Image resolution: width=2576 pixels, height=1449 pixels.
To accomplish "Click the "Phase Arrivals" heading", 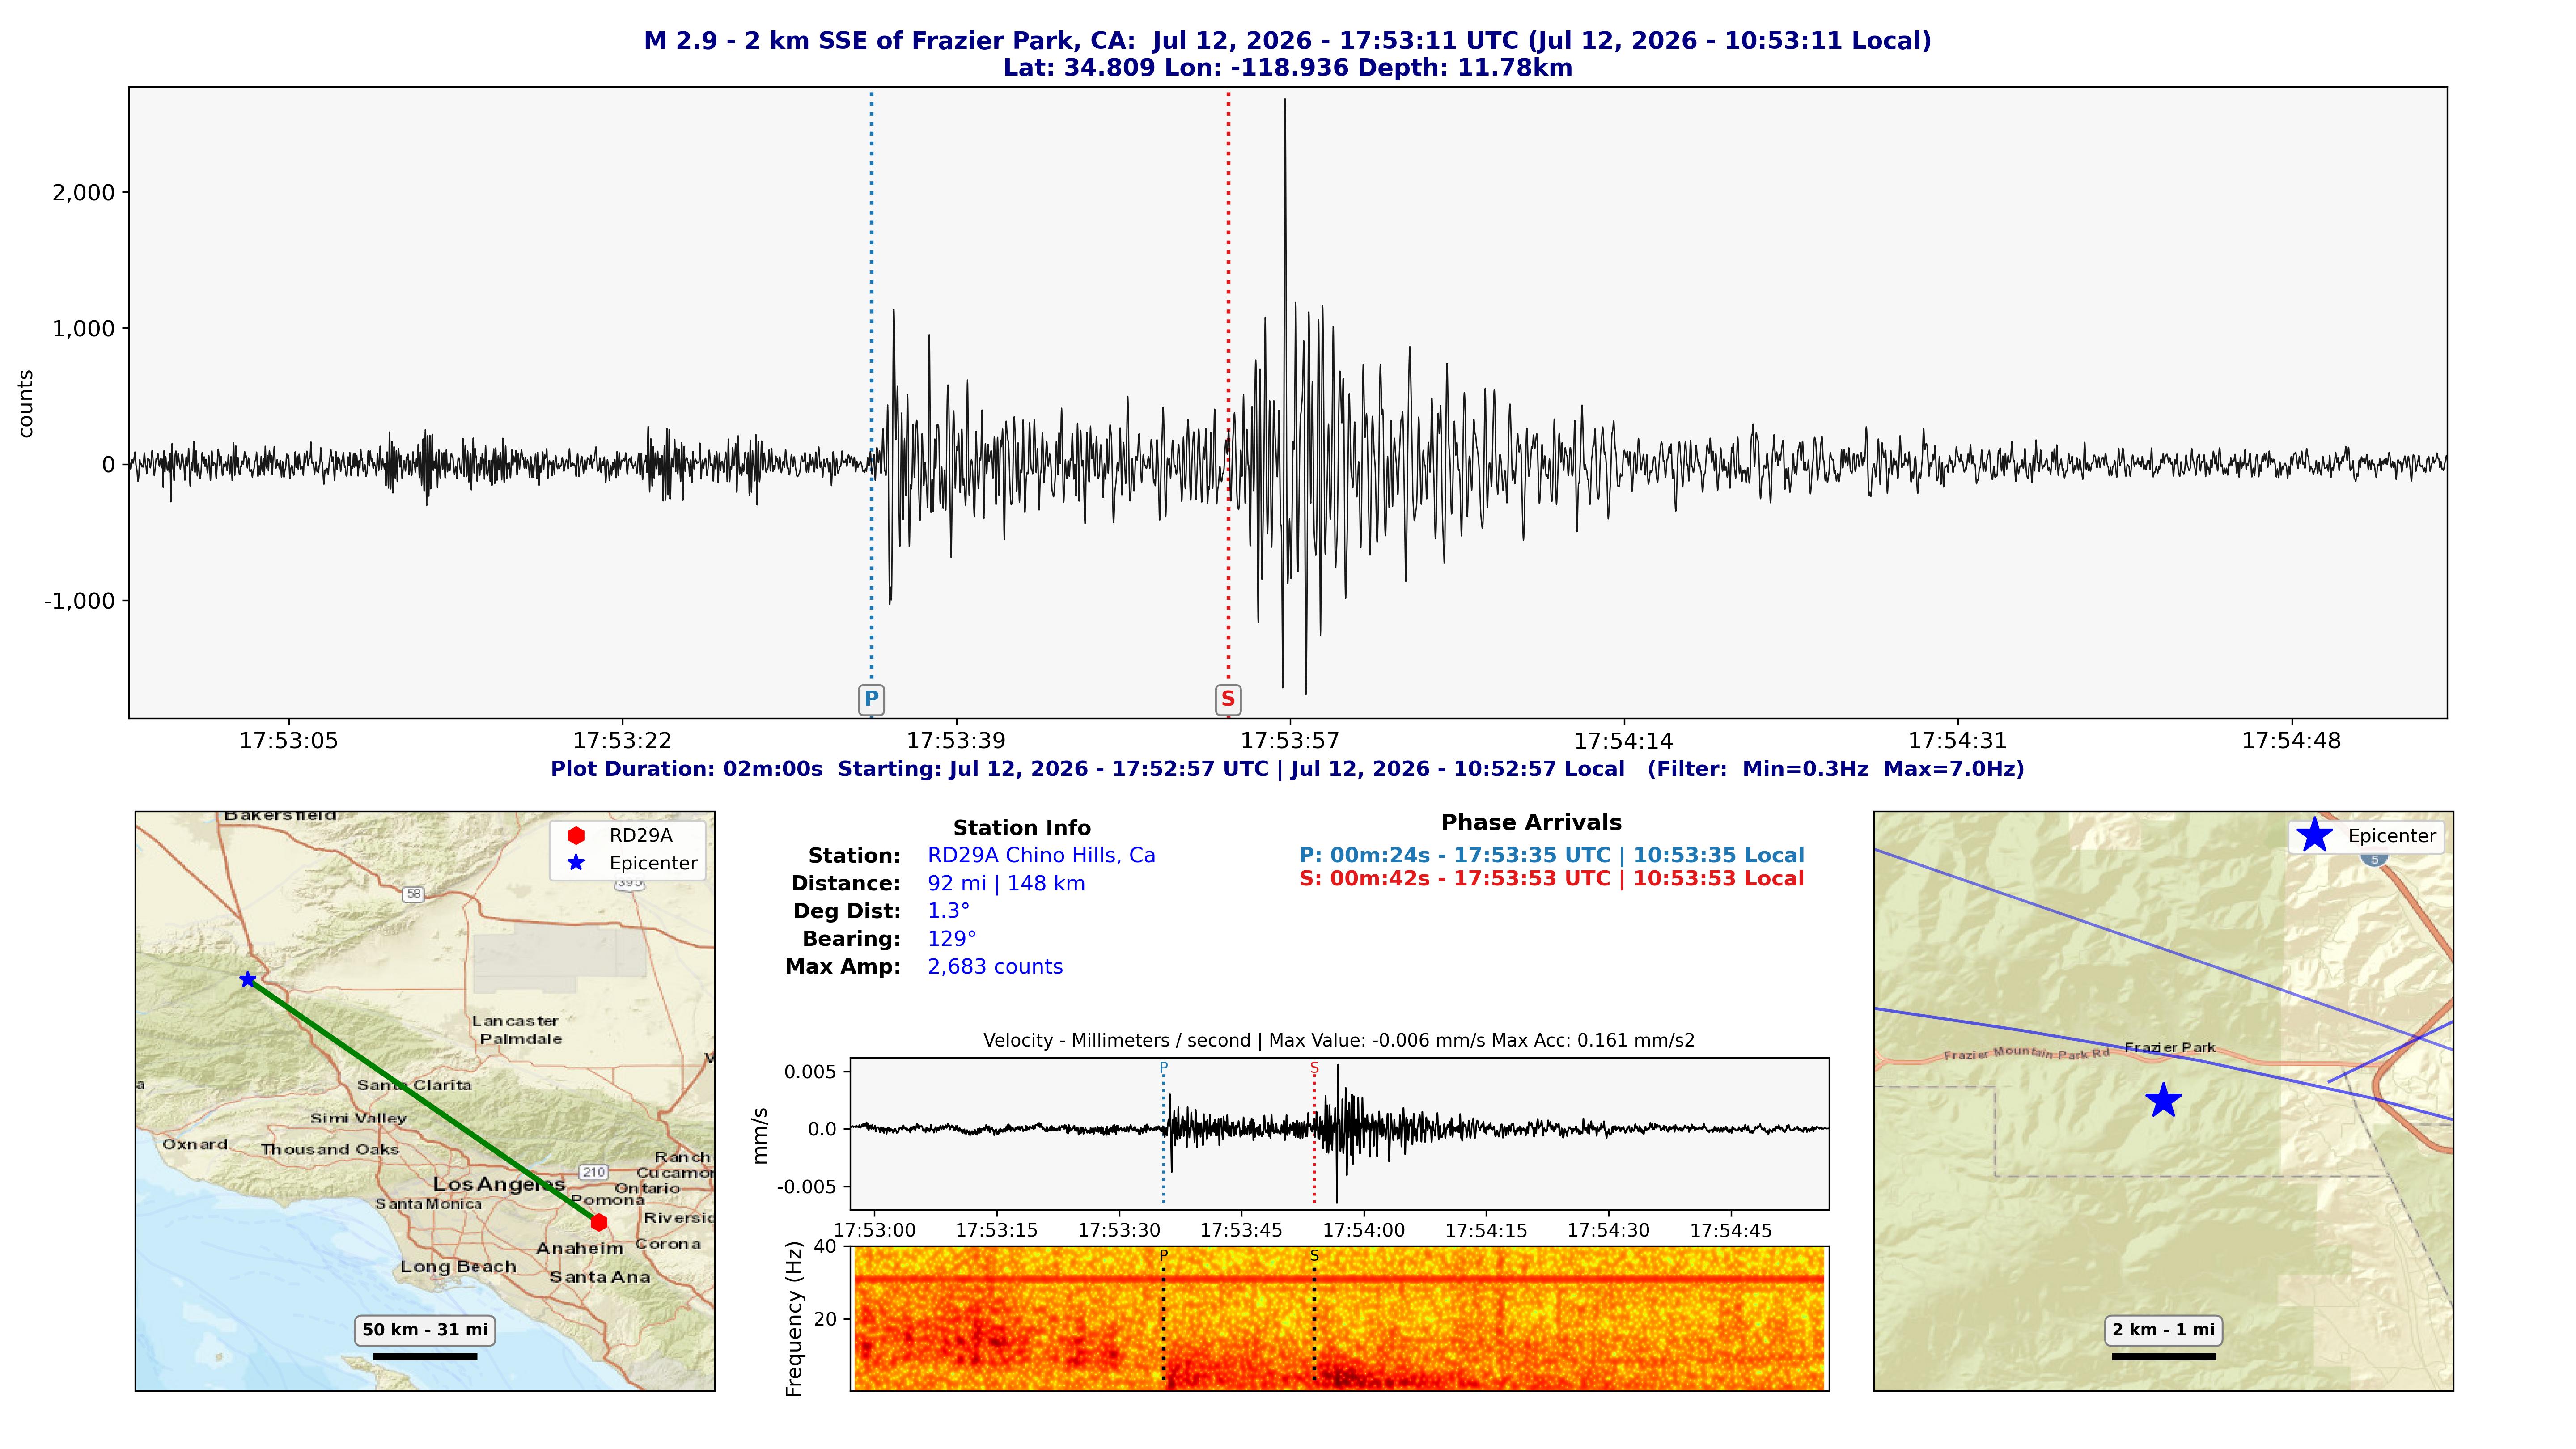I will pyautogui.click(x=1531, y=823).
